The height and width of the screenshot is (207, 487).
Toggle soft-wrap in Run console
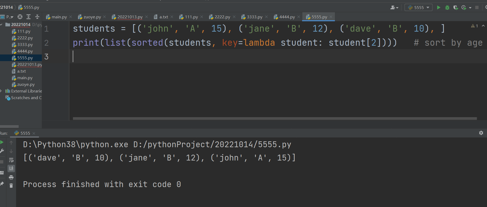(x=11, y=160)
